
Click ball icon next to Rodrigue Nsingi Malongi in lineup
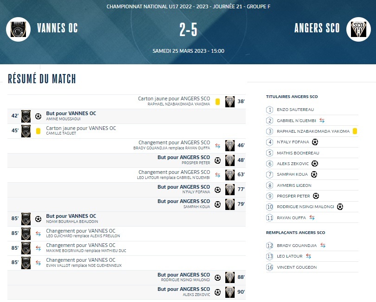pyautogui.click(x=340, y=207)
